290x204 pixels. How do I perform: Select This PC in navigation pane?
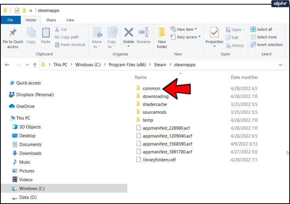tap(20, 118)
